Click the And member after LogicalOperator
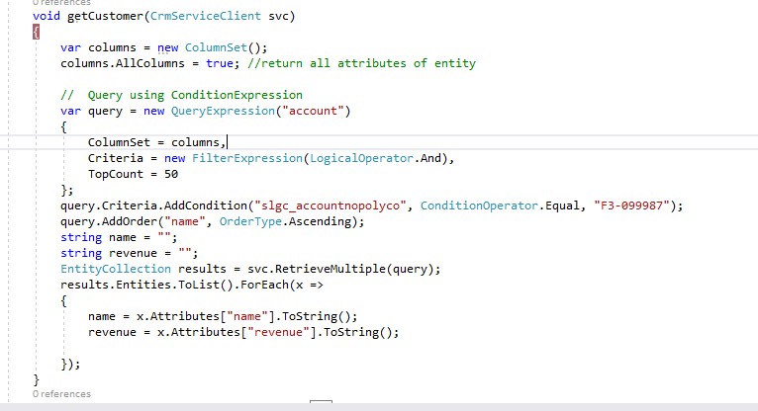Viewport: 758px width, 411px height. pyautogui.click(x=430, y=158)
